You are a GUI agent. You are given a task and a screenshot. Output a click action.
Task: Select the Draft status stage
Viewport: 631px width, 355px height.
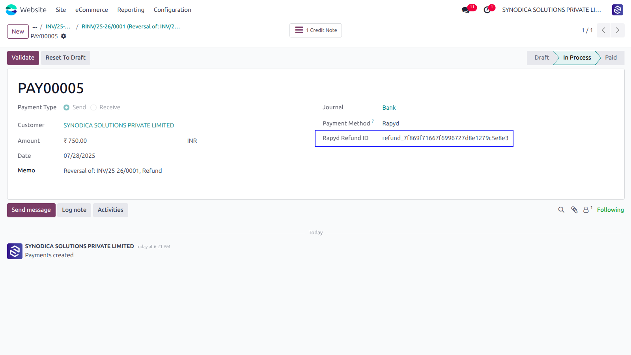(x=541, y=58)
